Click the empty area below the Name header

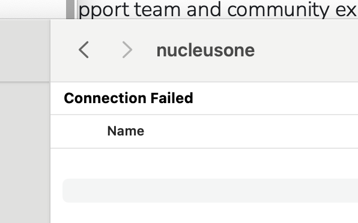click(x=204, y=163)
